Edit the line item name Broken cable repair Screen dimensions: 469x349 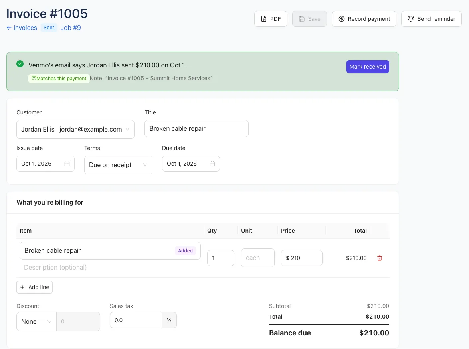(110, 251)
